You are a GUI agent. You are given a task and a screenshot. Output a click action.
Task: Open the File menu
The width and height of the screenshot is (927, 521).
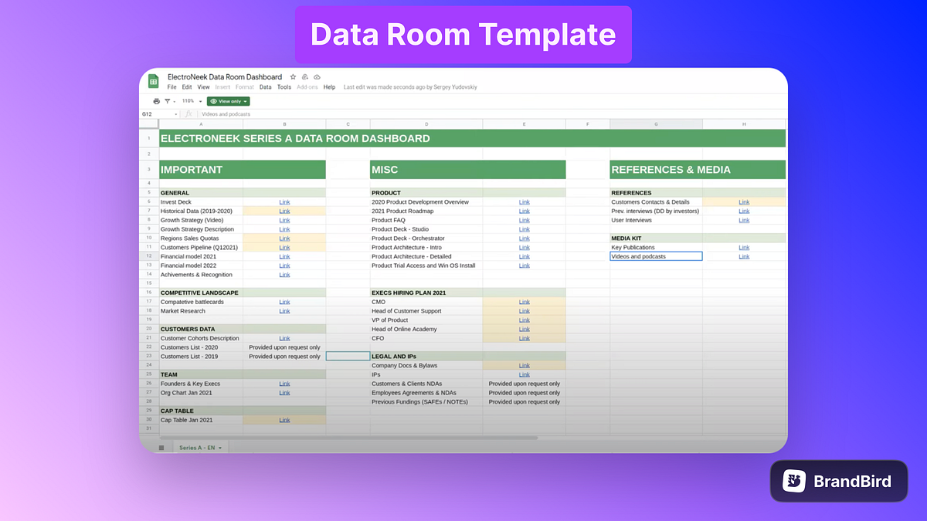point(171,87)
